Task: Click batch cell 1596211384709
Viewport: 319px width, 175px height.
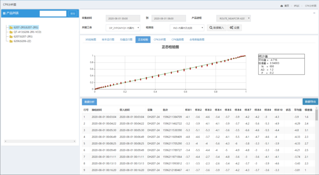Action: [172, 117]
